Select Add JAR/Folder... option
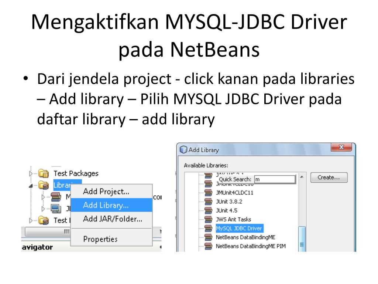The height and width of the screenshot is (284, 378). [111, 219]
